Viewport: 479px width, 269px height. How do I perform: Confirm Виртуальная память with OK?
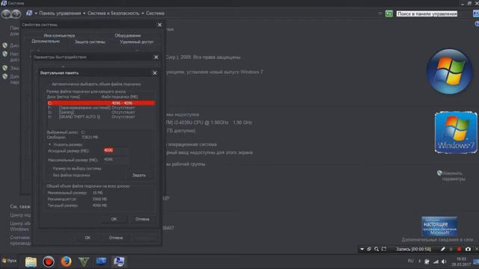click(x=114, y=219)
